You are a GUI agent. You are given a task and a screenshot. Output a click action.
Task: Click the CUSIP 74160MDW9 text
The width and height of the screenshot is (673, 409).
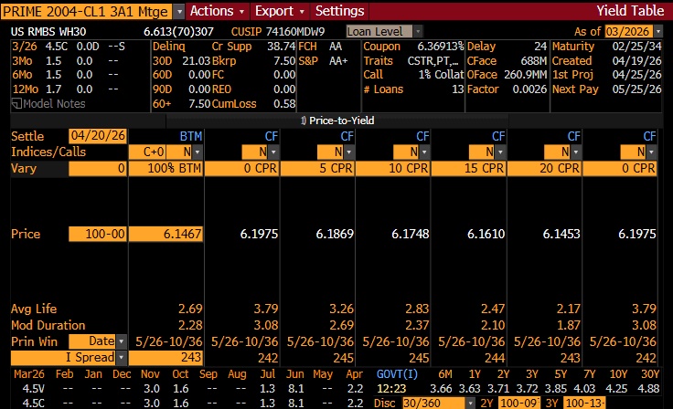[x=278, y=32]
